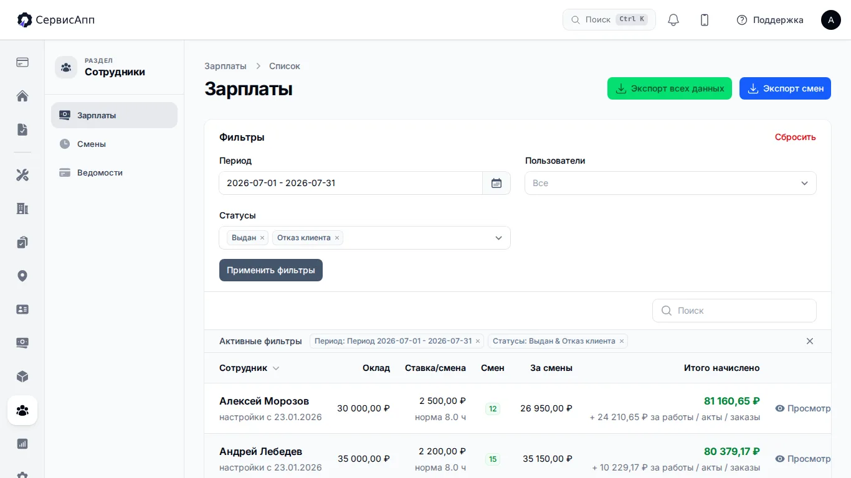View Алексей Морозов's salary details (Просмотр)
This screenshot has height=478, width=851.
(x=803, y=408)
